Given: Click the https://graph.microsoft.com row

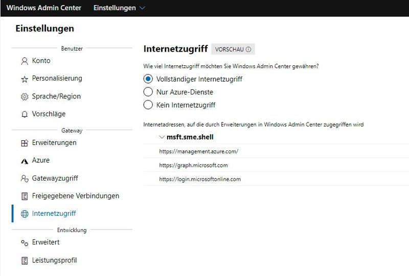Looking at the screenshot, I should [x=276, y=165].
